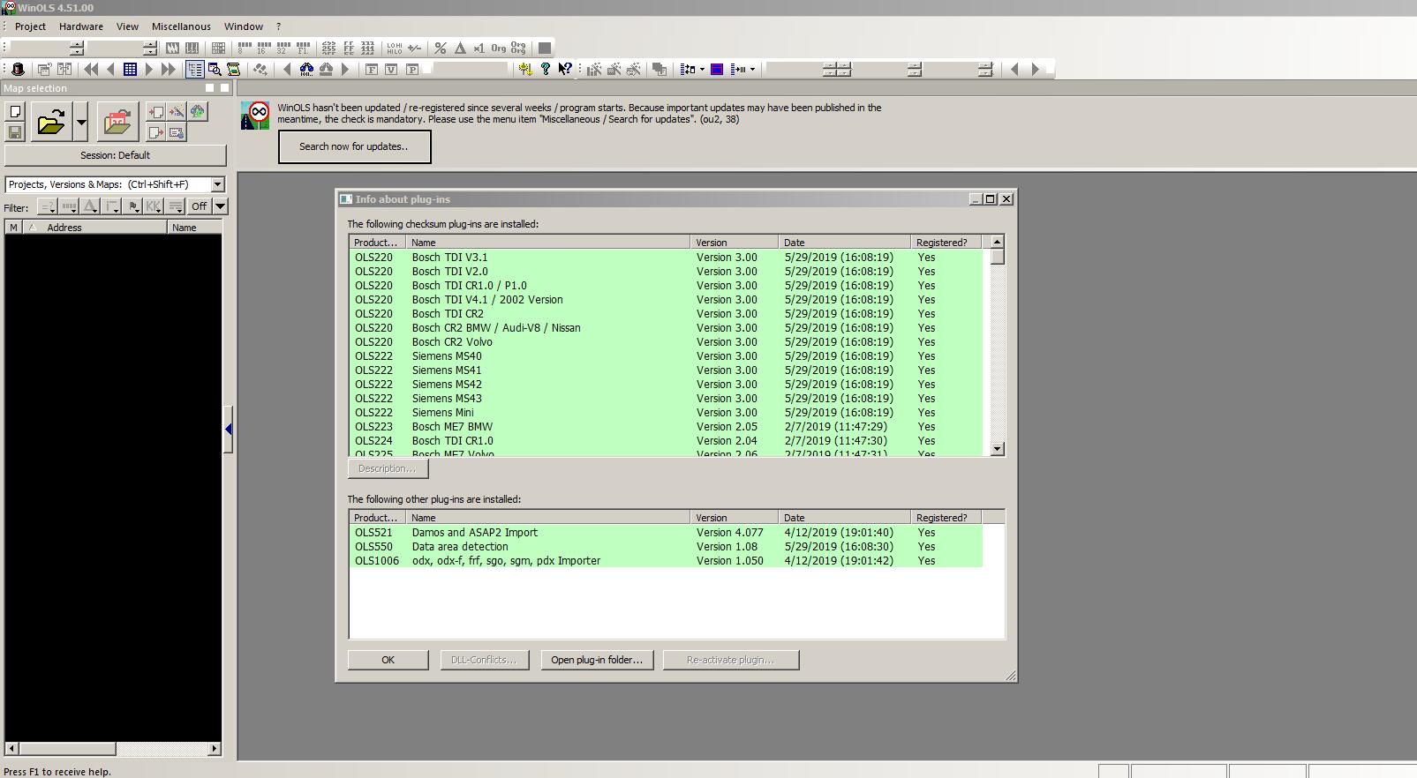Open the Miscellanous menu
Screen dimensions: 1417x778
(x=181, y=26)
